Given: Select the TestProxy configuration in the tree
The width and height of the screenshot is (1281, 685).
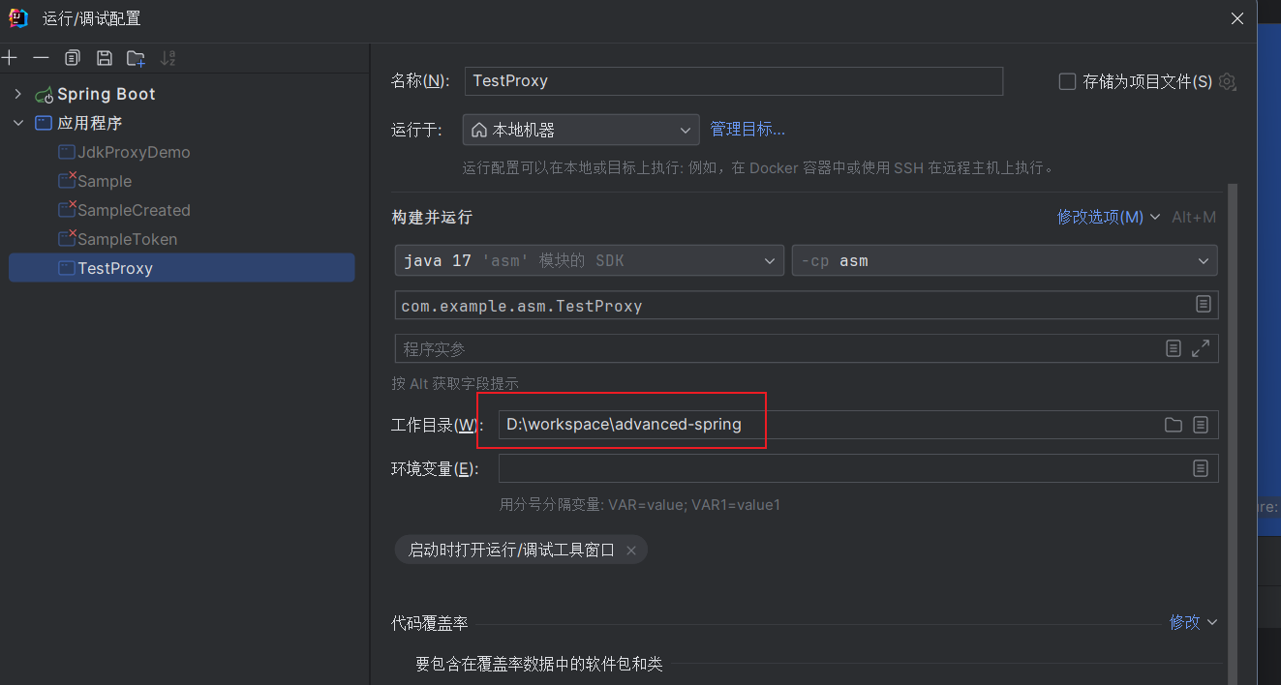Looking at the screenshot, I should coord(182,268).
